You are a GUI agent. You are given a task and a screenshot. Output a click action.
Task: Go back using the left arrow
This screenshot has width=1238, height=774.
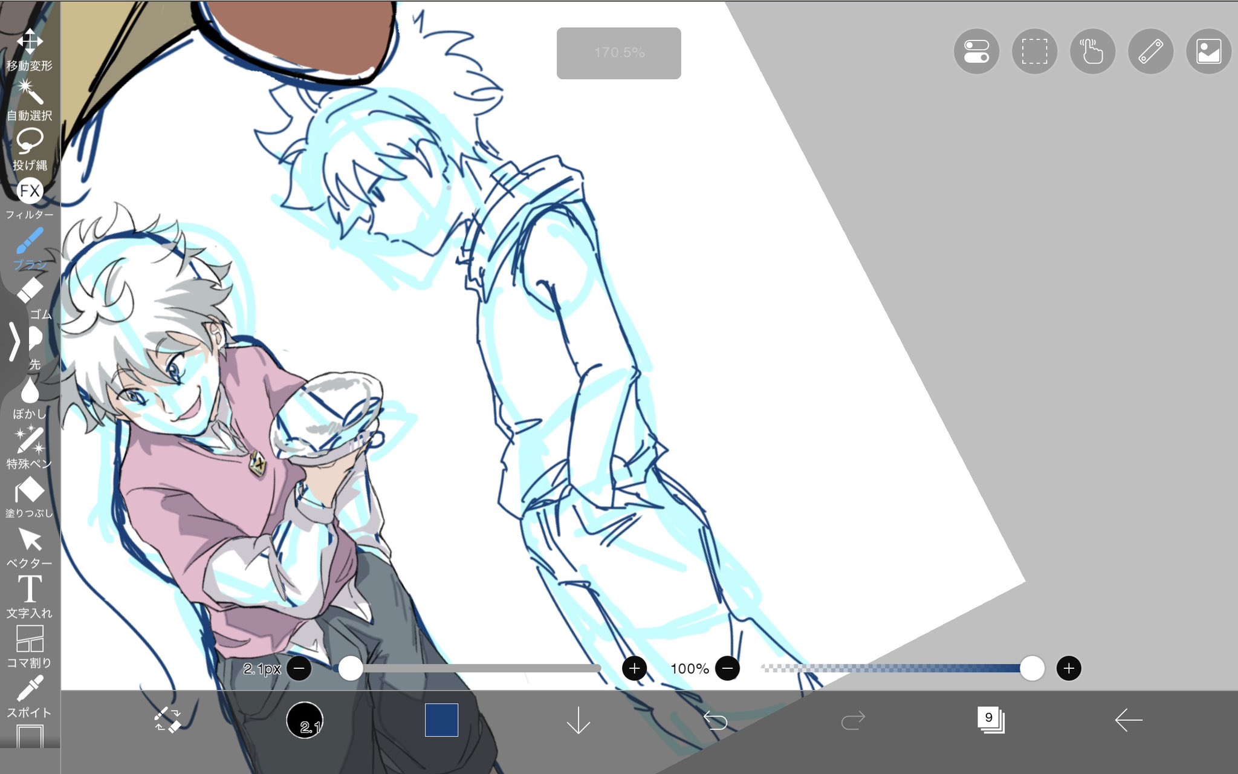tap(1128, 720)
